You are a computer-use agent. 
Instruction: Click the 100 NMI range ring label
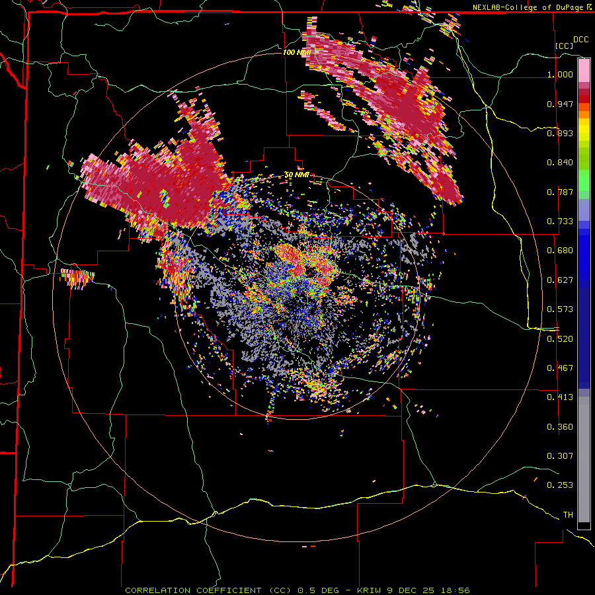(x=297, y=52)
